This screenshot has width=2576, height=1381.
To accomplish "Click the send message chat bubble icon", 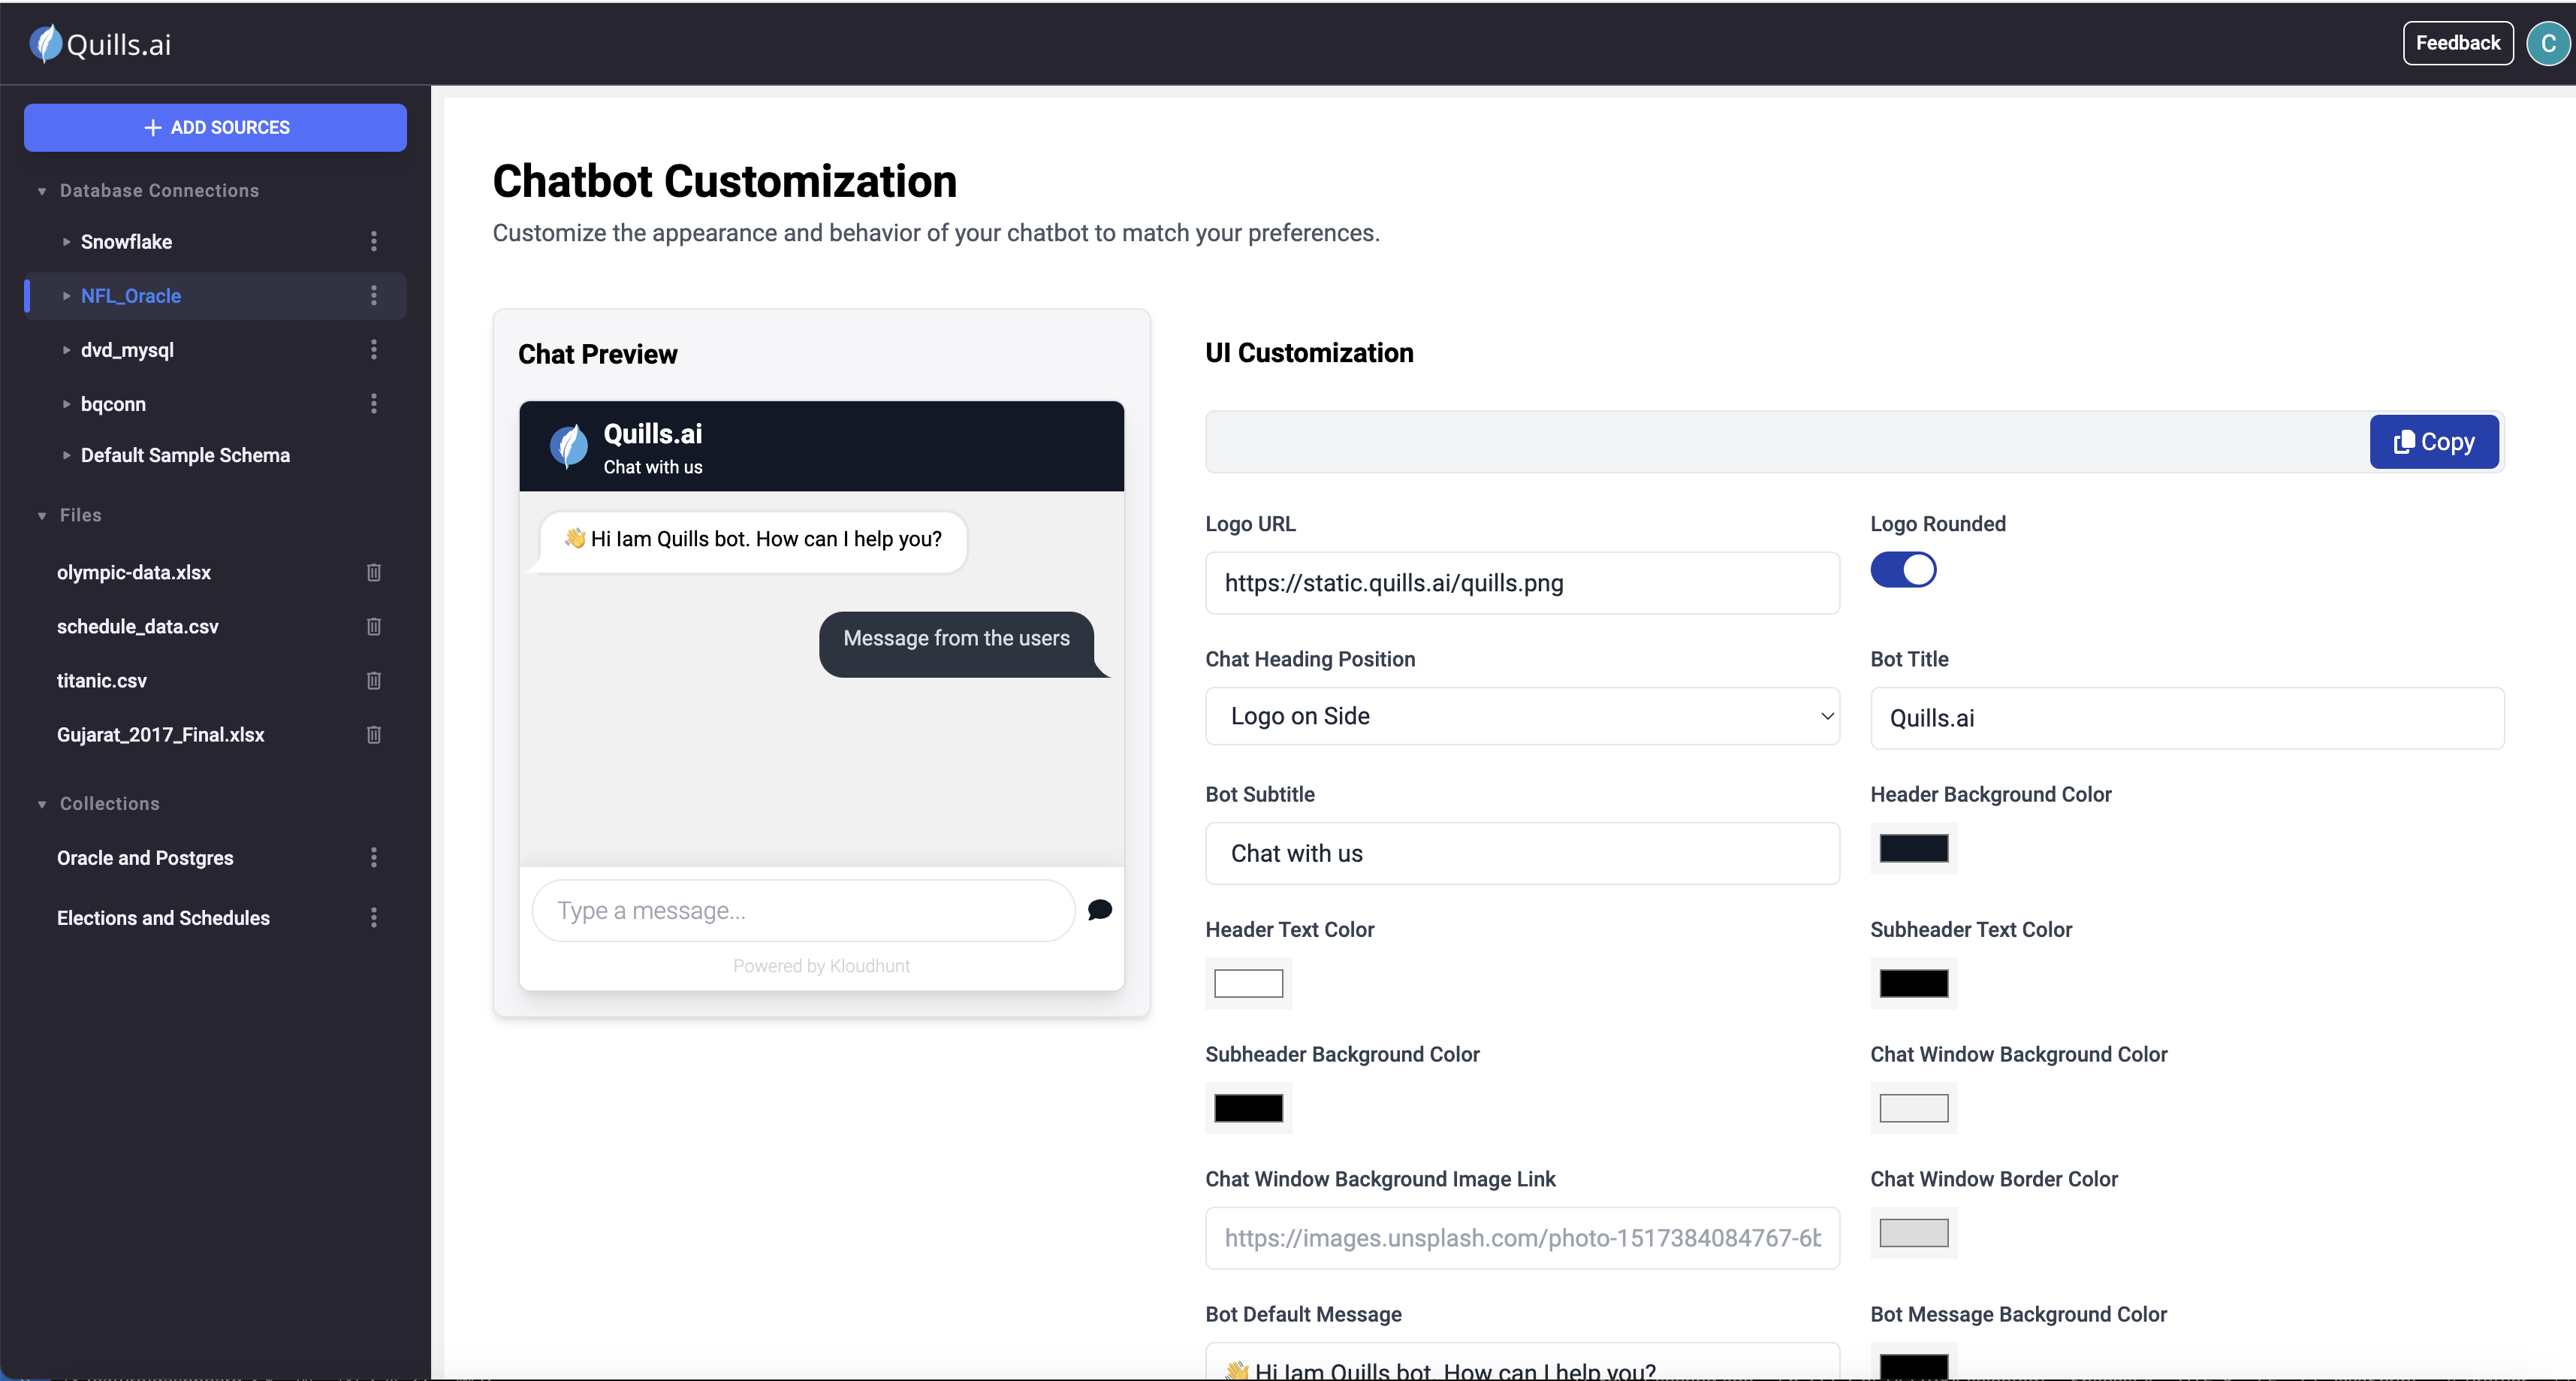I will click(1100, 910).
